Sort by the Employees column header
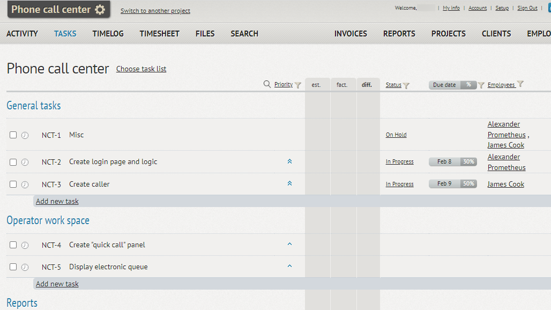This screenshot has height=310, width=551. (502, 85)
